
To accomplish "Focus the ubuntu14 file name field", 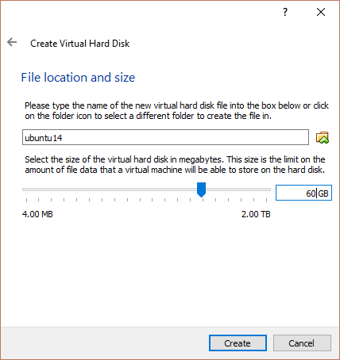I will click(x=165, y=137).
